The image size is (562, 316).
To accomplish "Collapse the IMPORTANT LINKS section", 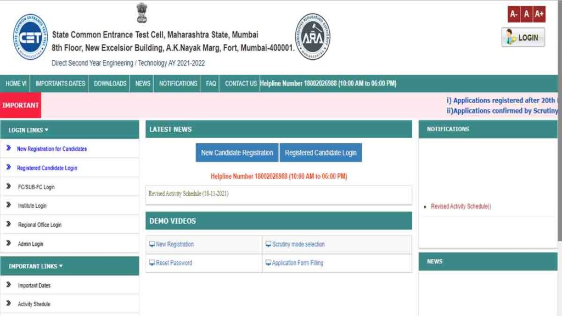I will (36, 266).
